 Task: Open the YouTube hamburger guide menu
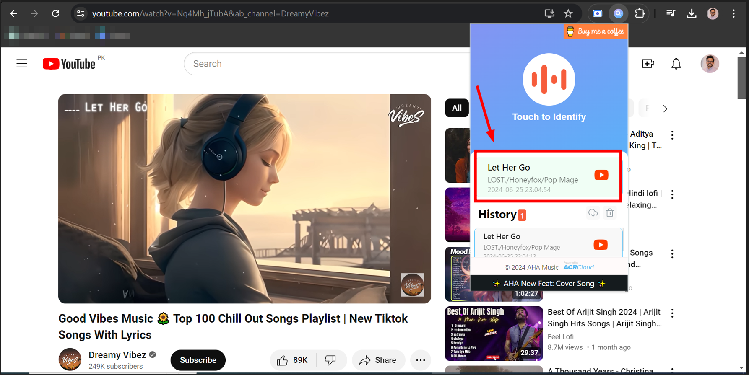click(x=22, y=64)
